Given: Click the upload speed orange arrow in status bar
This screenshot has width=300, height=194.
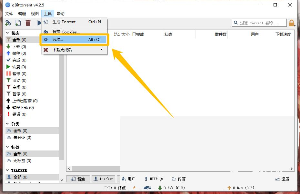Looking at the screenshot, I should click(229, 188).
